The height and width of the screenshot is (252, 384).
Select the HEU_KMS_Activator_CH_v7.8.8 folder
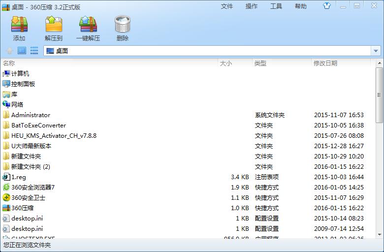click(x=54, y=135)
